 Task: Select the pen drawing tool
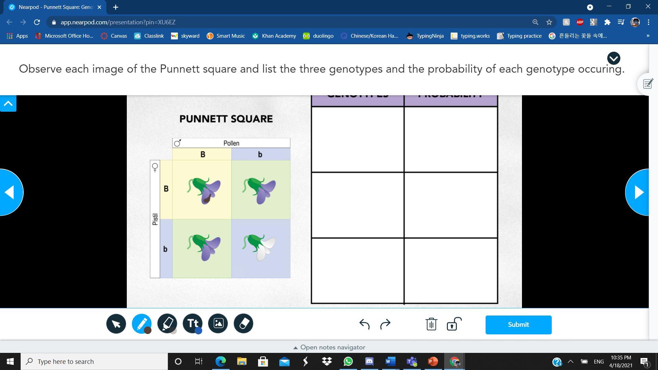click(141, 323)
